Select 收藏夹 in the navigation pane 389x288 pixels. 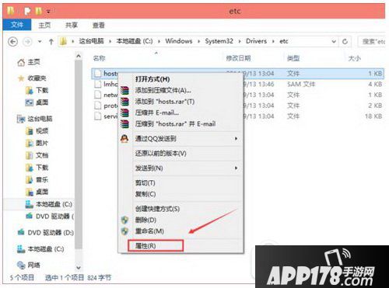(x=37, y=78)
